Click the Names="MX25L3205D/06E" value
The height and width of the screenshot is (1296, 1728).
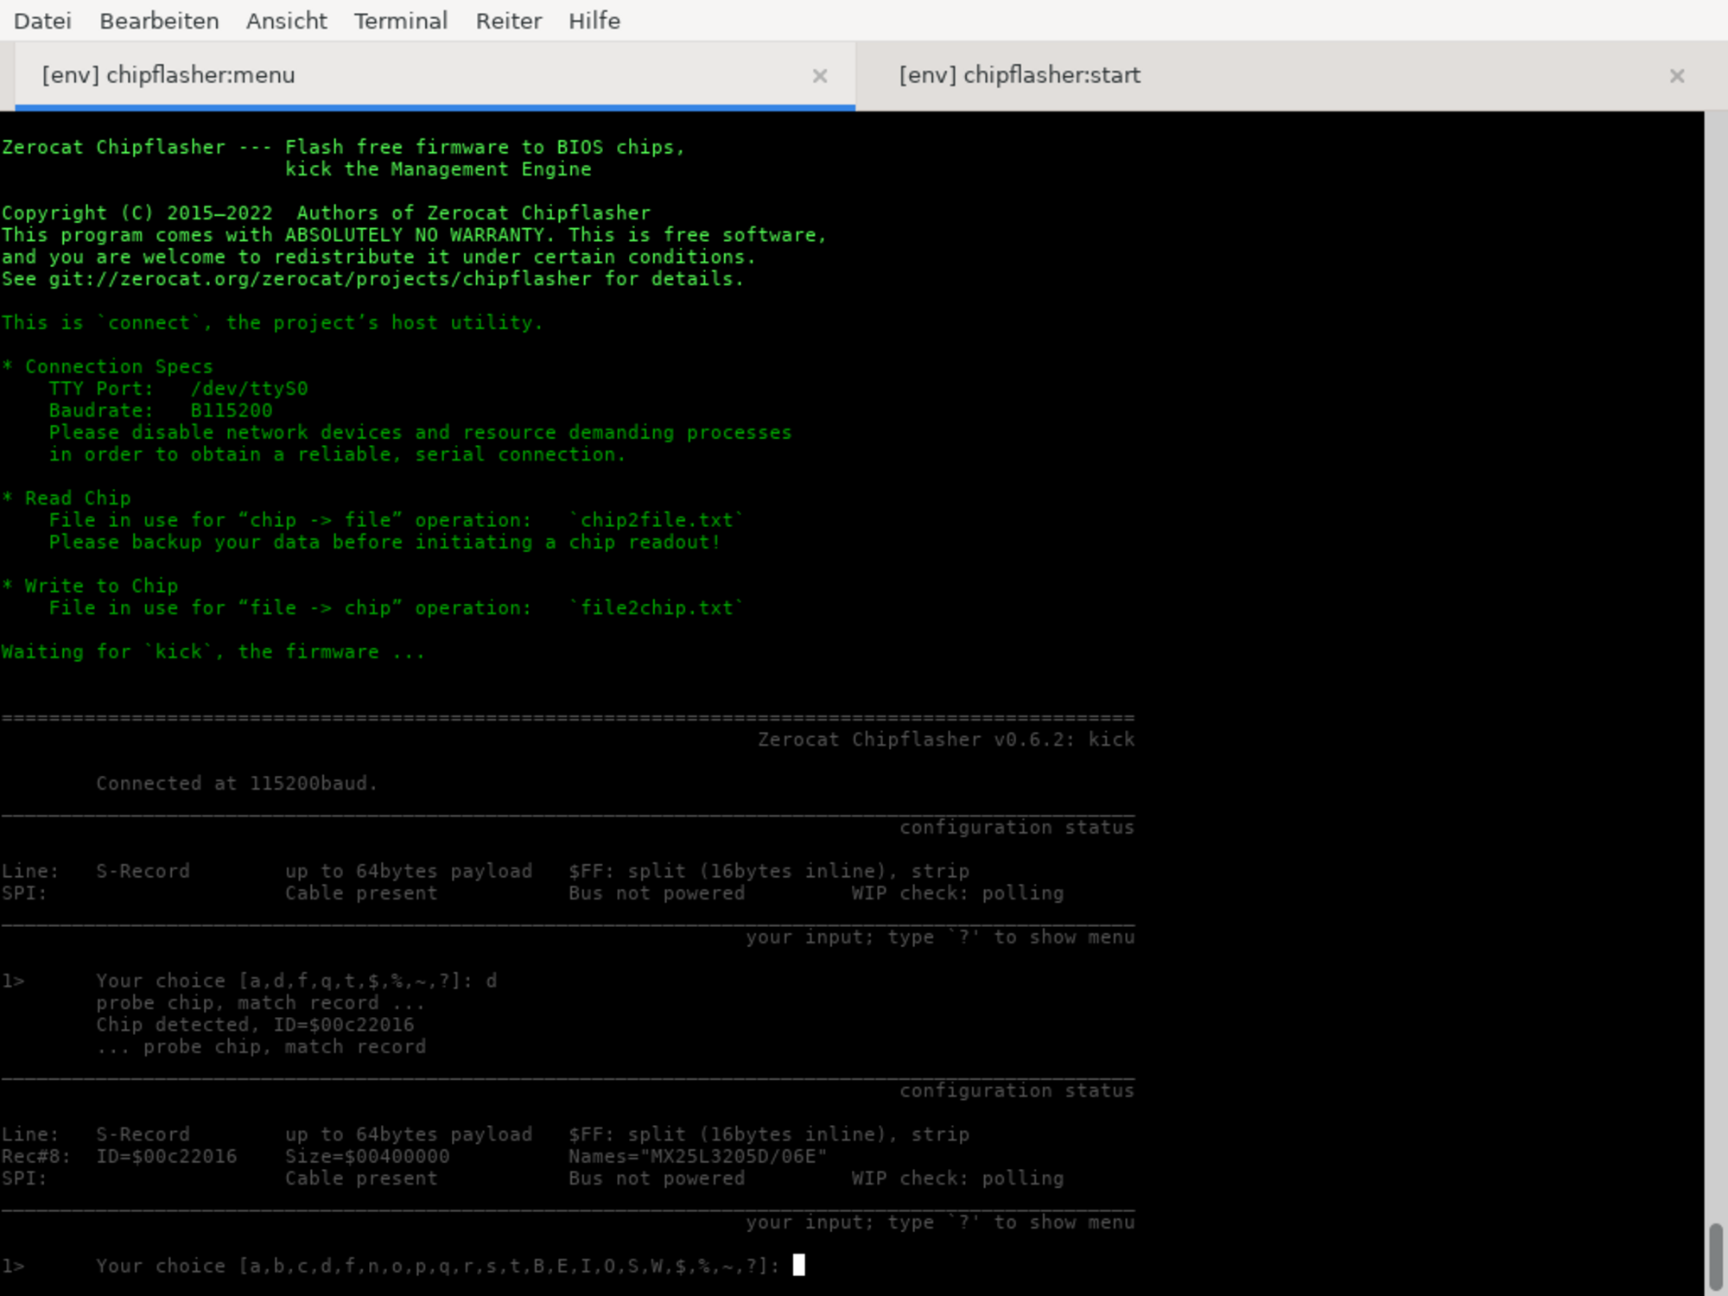click(x=697, y=1156)
